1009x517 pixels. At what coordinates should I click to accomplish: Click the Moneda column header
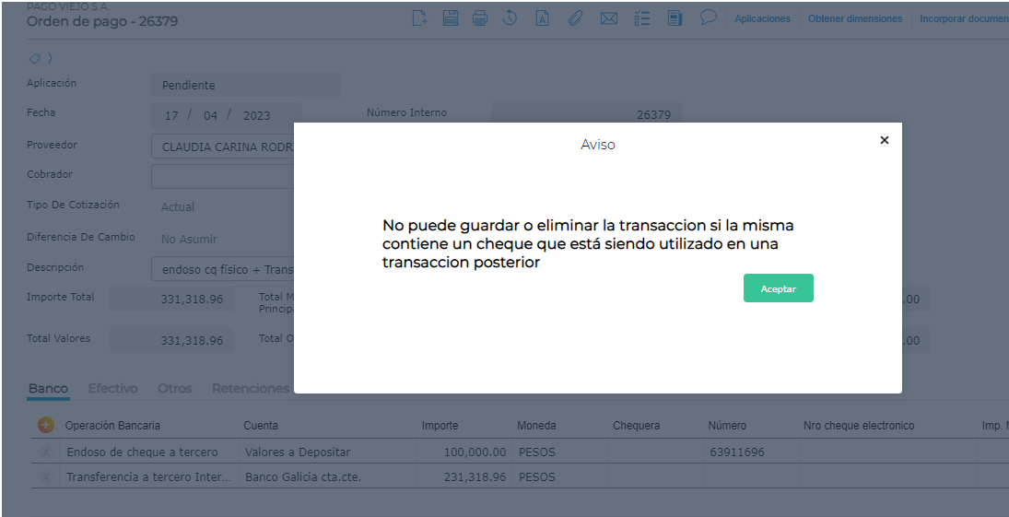[x=536, y=426]
